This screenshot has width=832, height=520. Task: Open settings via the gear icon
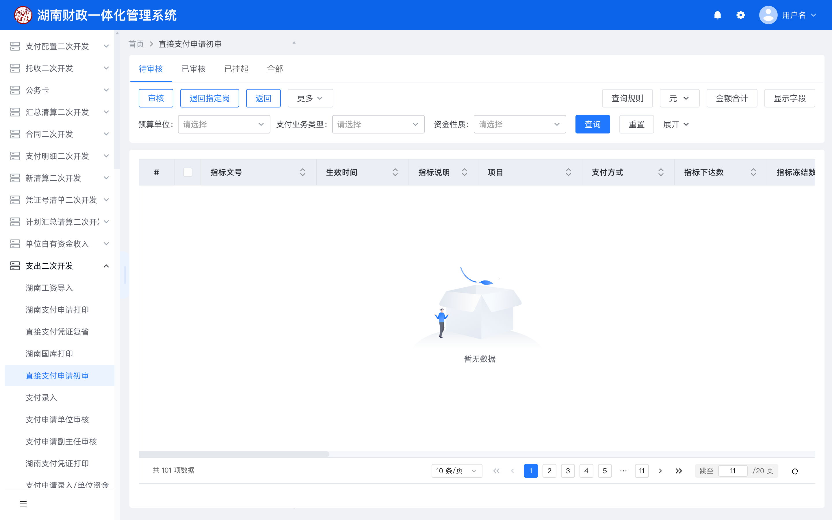(x=740, y=15)
